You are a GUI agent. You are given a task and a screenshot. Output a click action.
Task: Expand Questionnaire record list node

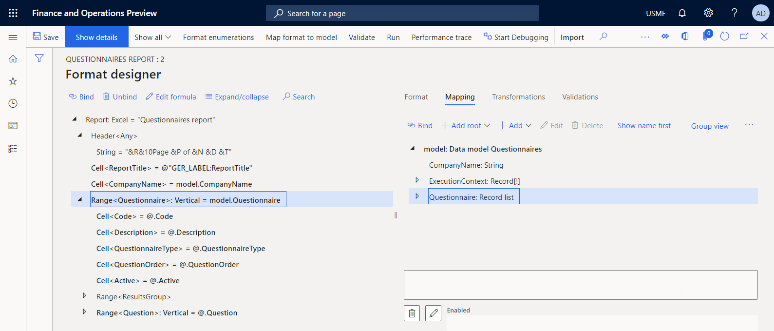point(417,196)
